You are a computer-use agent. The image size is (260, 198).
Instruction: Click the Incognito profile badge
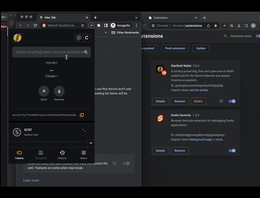click(120, 26)
